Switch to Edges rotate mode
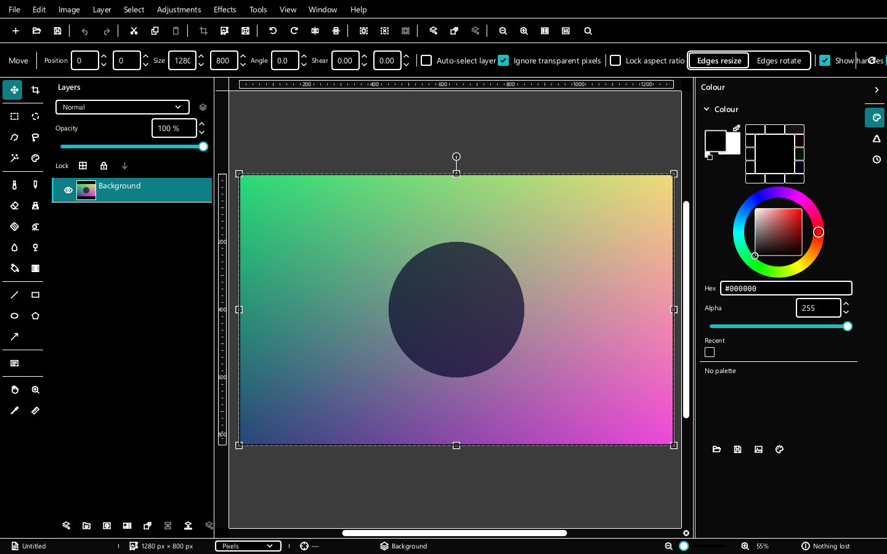This screenshot has height=554, width=887. (x=779, y=60)
